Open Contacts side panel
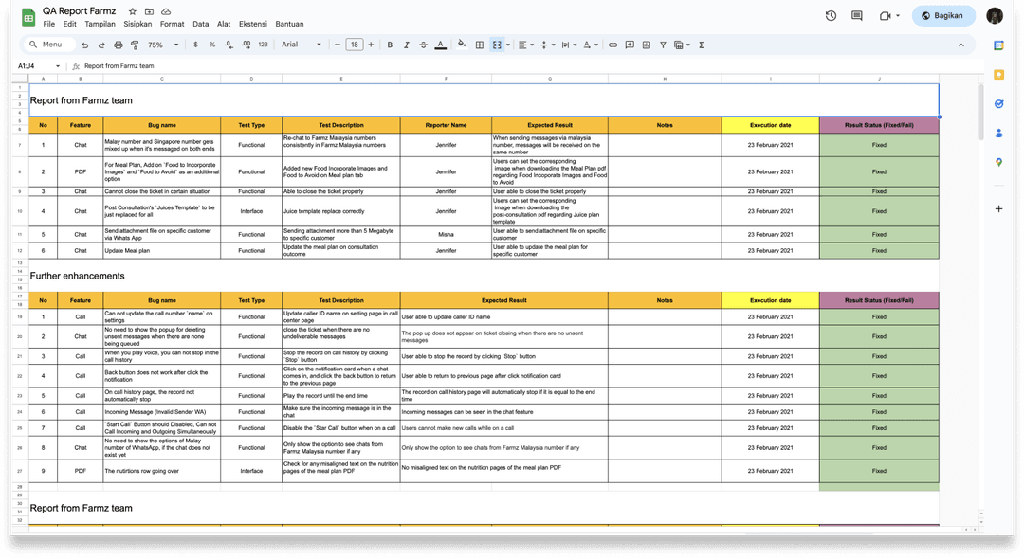1024x558 pixels. pos(998,134)
